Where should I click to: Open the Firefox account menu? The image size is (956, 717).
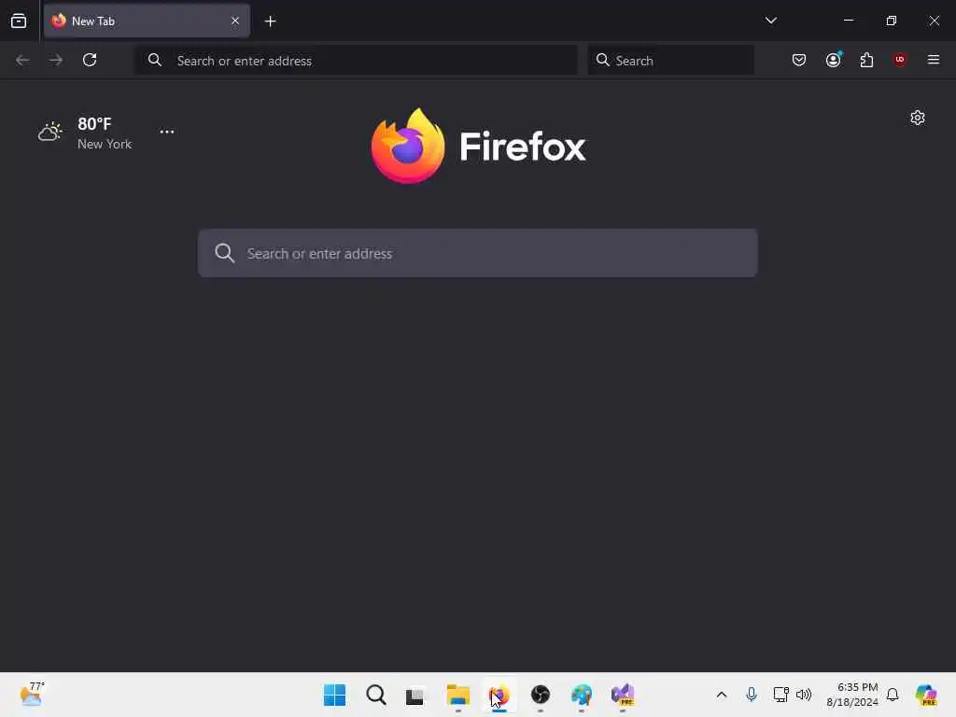coord(833,61)
